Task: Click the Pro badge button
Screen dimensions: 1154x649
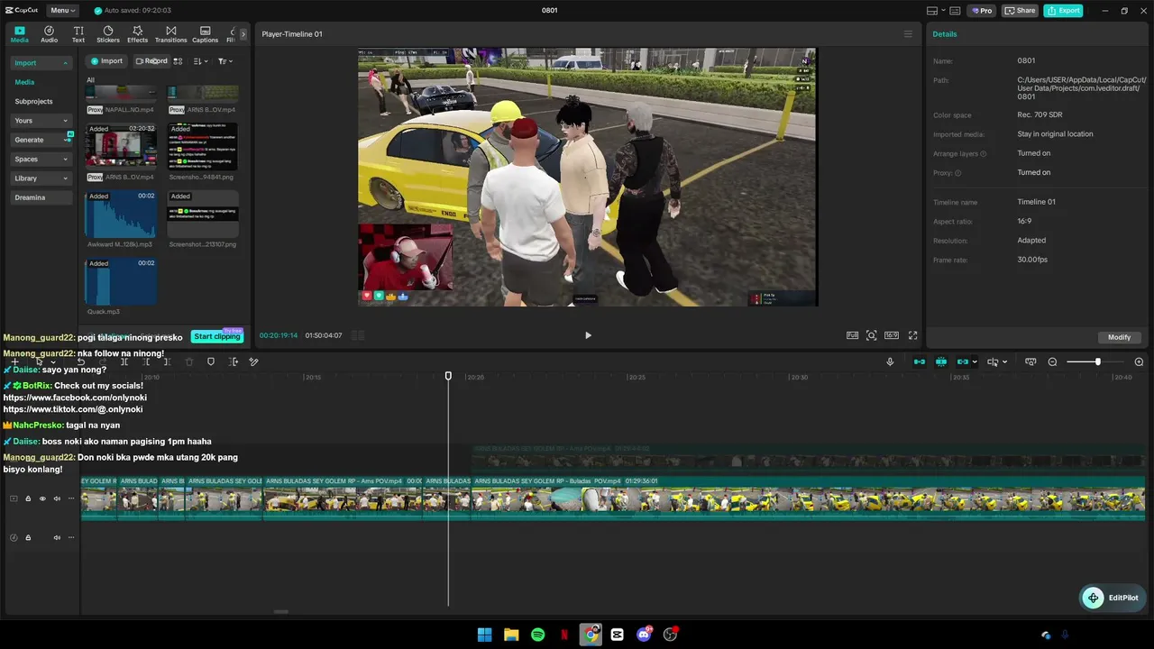Action: point(982,11)
